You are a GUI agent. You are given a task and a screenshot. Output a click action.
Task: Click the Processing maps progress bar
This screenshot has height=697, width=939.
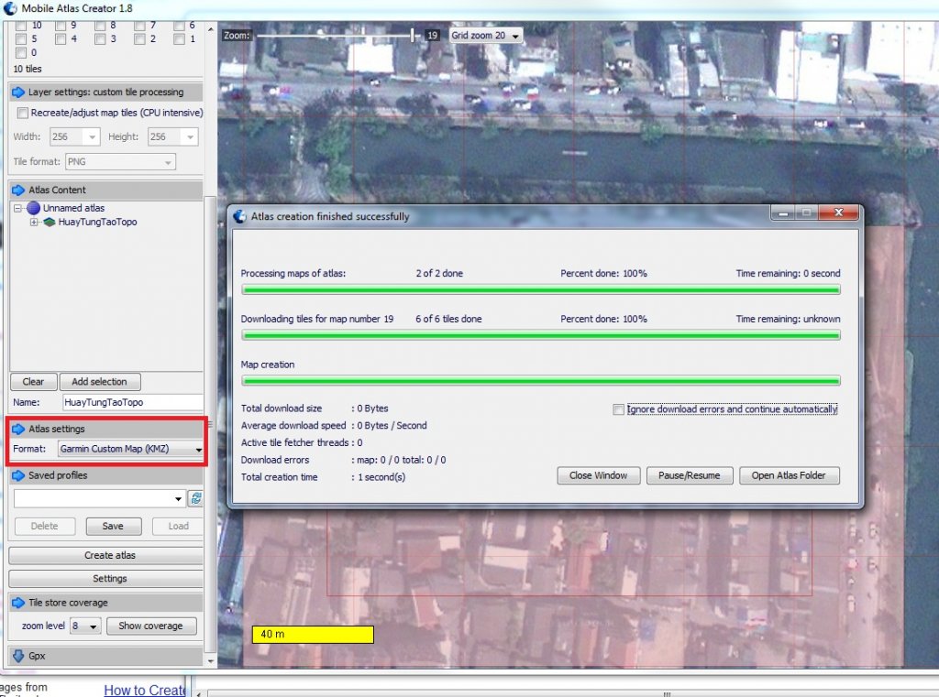(541, 290)
